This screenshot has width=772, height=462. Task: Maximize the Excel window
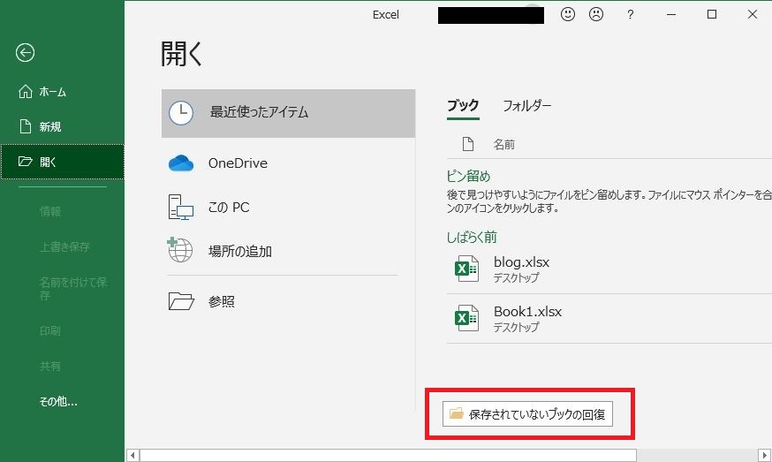(x=711, y=14)
